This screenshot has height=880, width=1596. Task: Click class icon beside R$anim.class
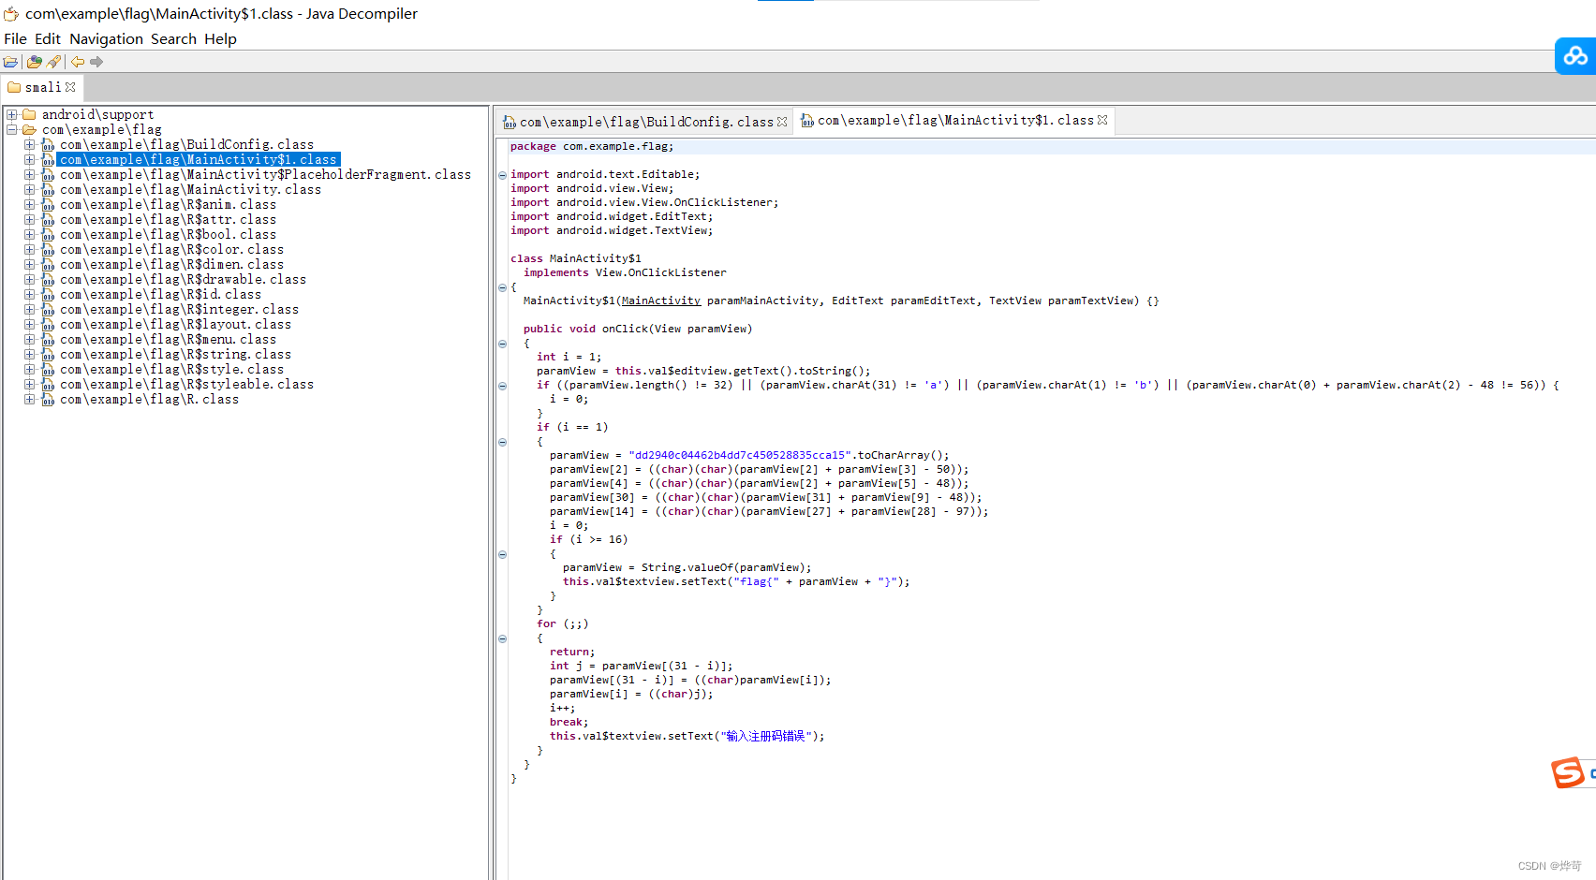(48, 204)
